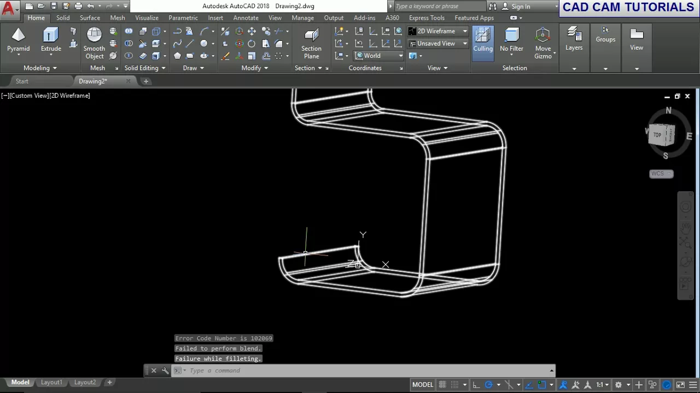
Task: Expand the Modify panel
Action: coord(255,68)
